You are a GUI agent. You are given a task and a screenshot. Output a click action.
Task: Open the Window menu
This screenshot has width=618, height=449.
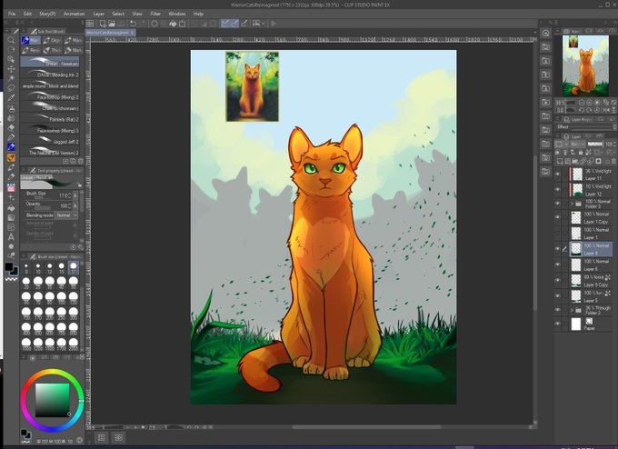(x=177, y=14)
